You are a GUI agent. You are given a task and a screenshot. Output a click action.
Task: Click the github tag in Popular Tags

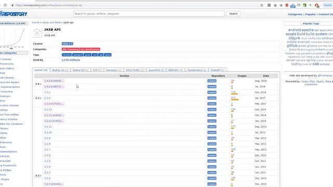click(x=292, y=46)
